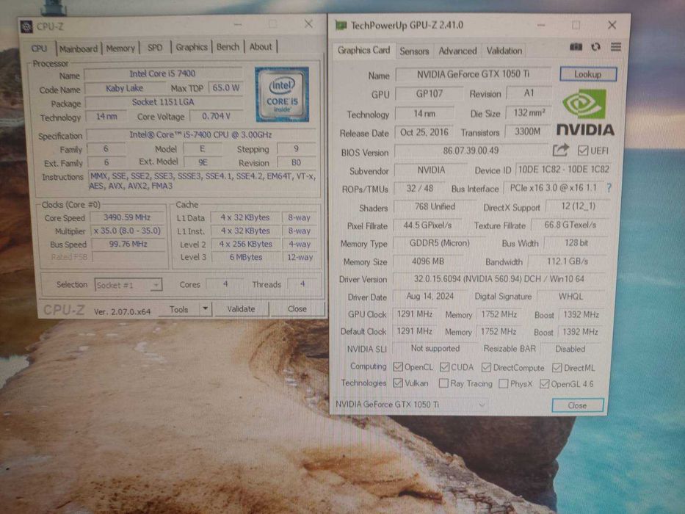The width and height of the screenshot is (685, 514).
Task: Toggle the UEFI checkbox
Action: click(x=583, y=151)
